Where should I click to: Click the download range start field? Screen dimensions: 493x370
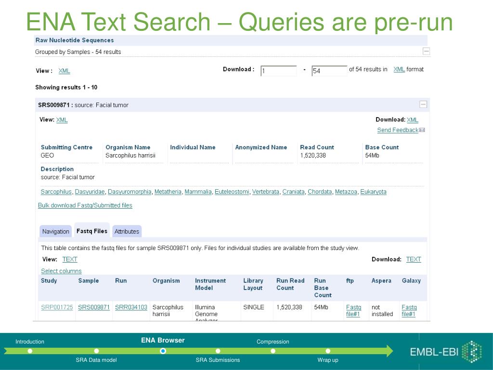click(x=279, y=71)
